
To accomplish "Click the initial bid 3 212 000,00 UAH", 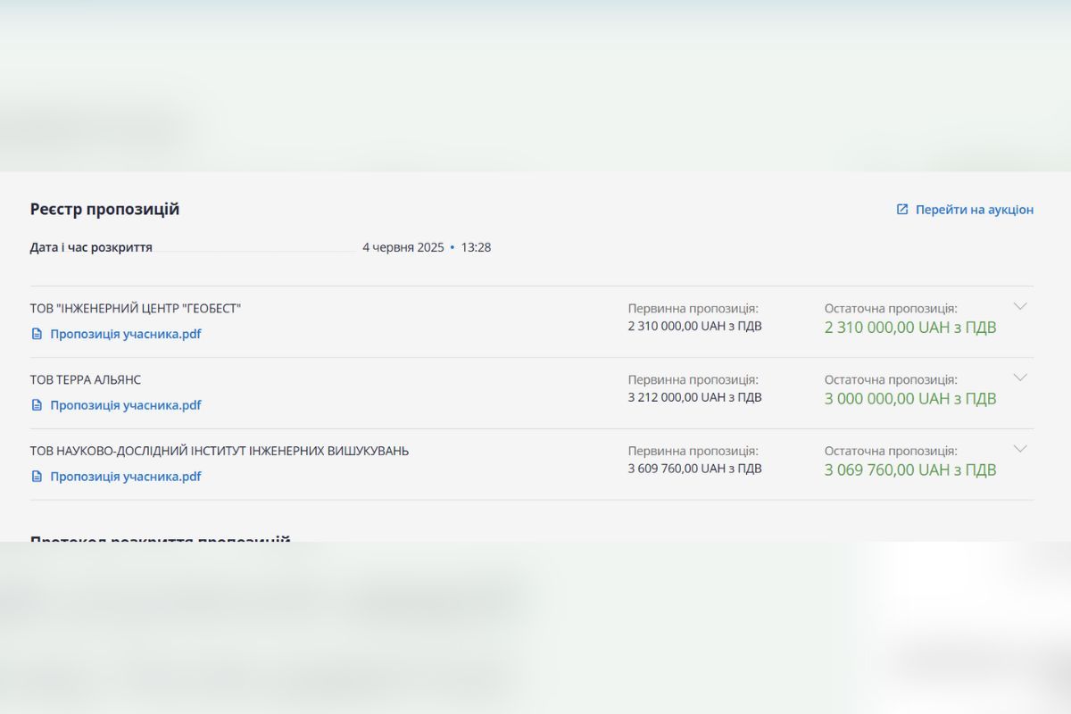I will tap(694, 397).
